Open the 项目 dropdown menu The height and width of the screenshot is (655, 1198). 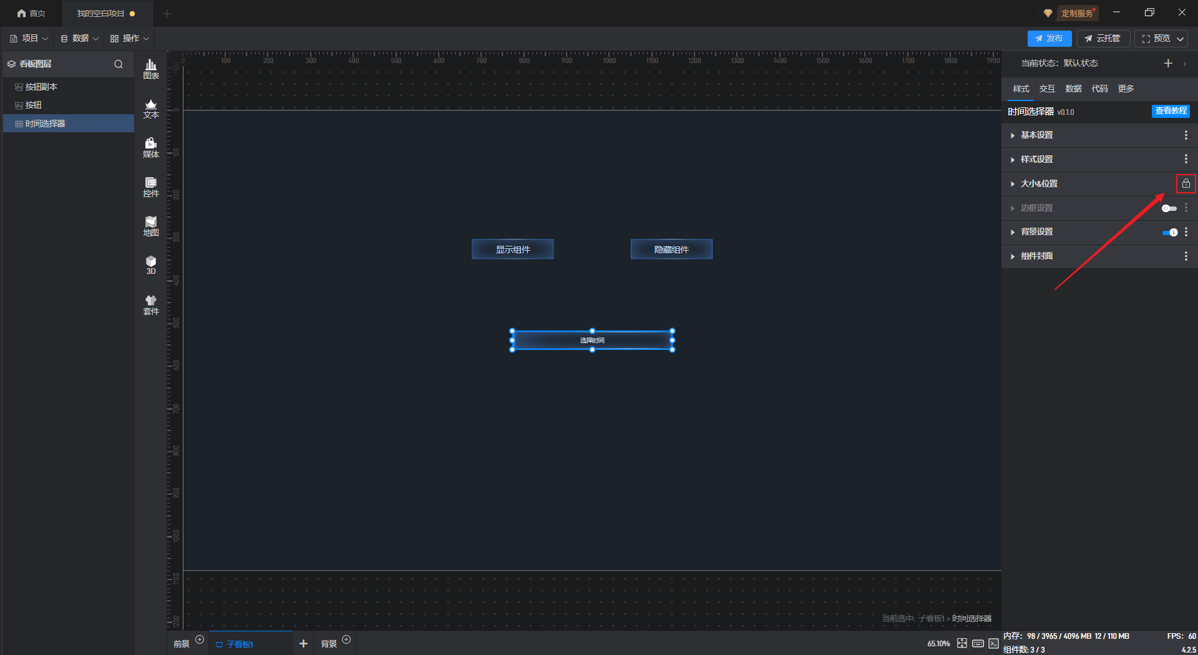click(x=29, y=39)
